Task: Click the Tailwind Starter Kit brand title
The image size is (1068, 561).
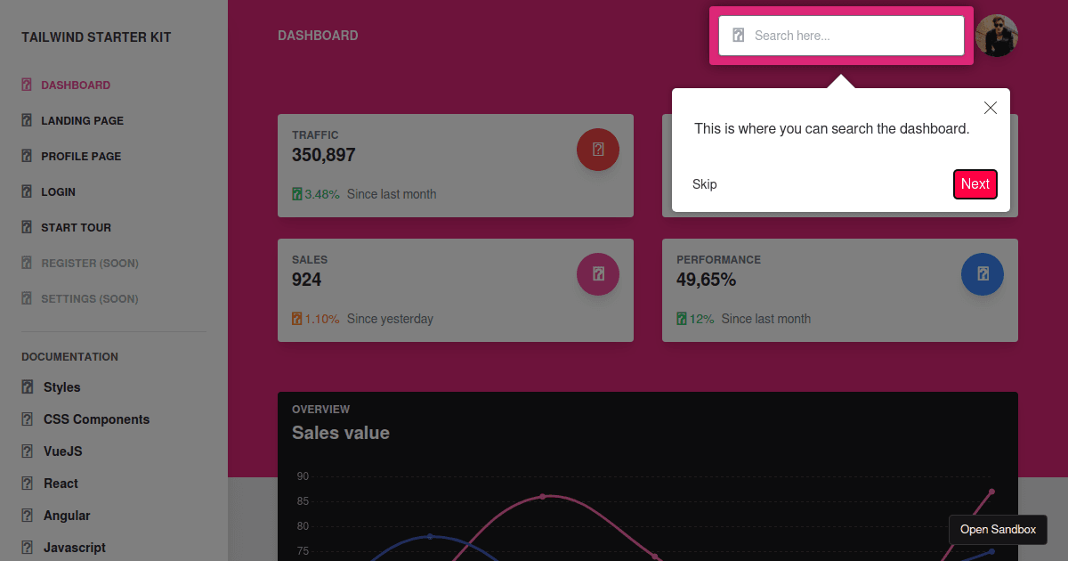Action: point(96,37)
